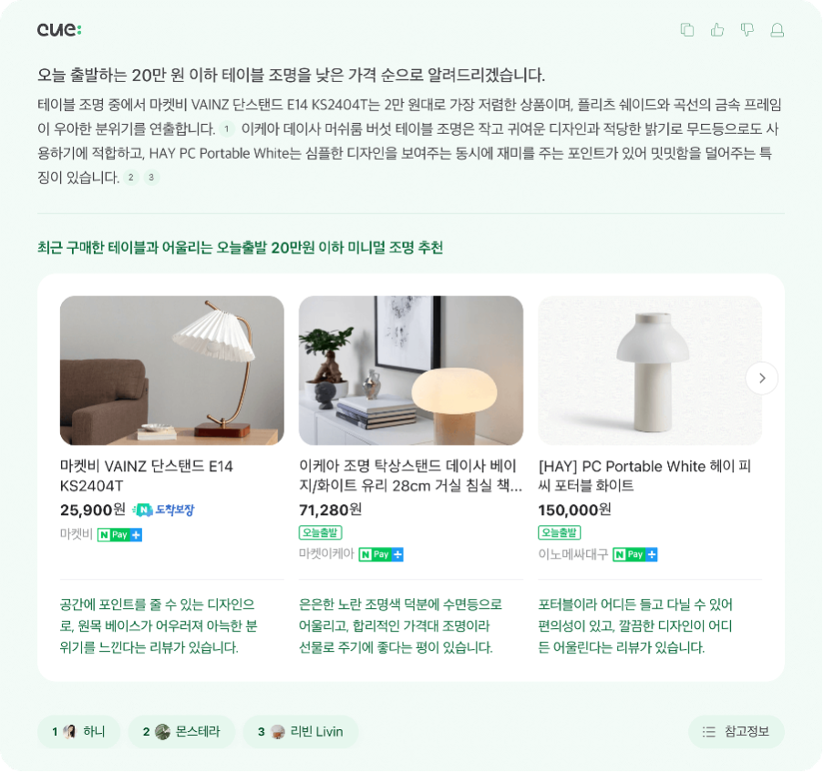Click the report siren icon

777,30
